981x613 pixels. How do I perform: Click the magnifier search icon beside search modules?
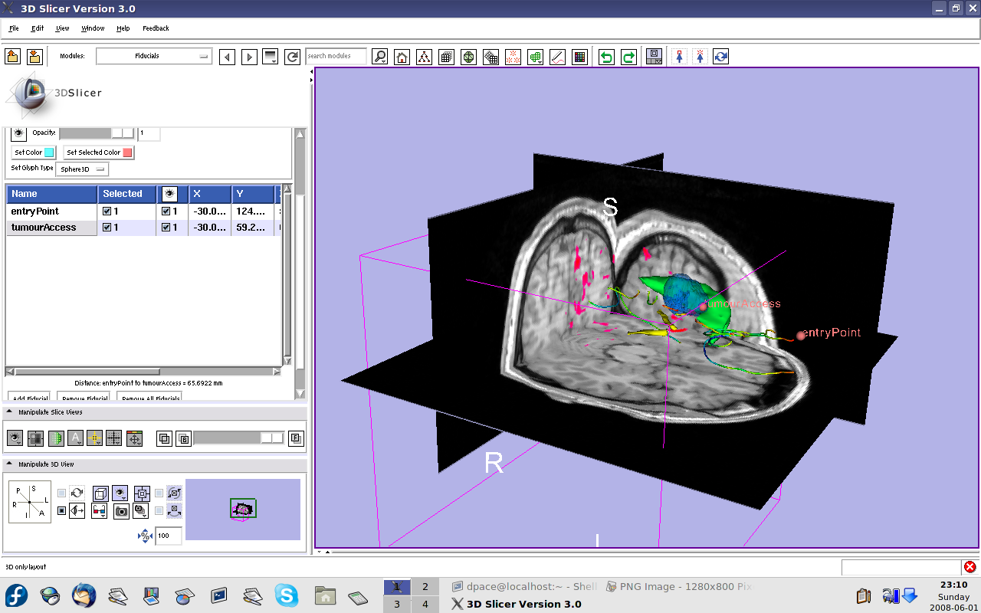pos(379,57)
